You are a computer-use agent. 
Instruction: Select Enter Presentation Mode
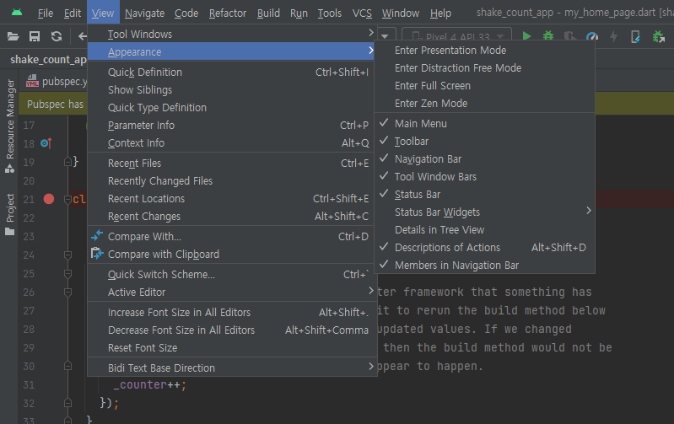click(x=450, y=51)
